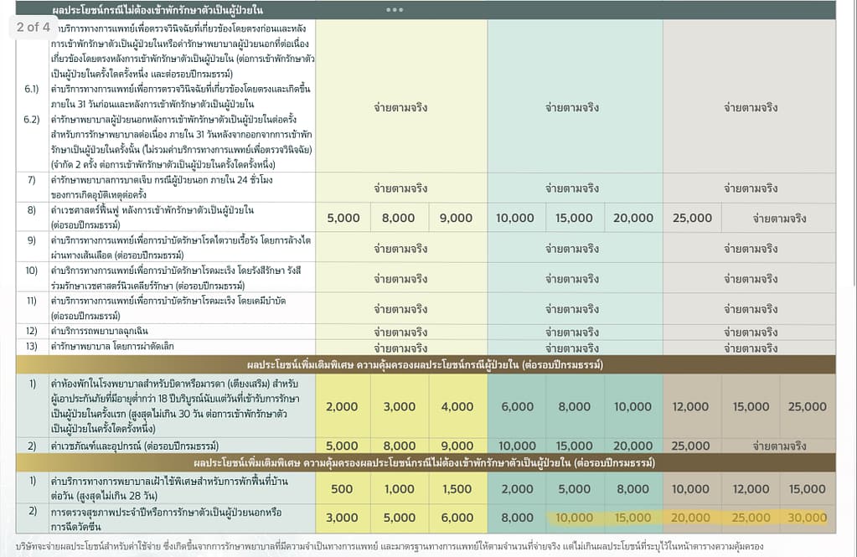Click the brown header for กรณีไม่ต้องเข้าพักรักษาตัว benefits
The image size is (857, 557).
click(x=425, y=463)
